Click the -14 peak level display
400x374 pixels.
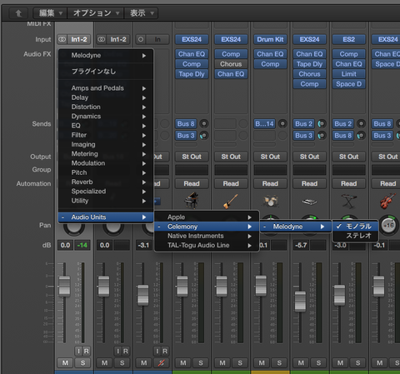point(82,245)
